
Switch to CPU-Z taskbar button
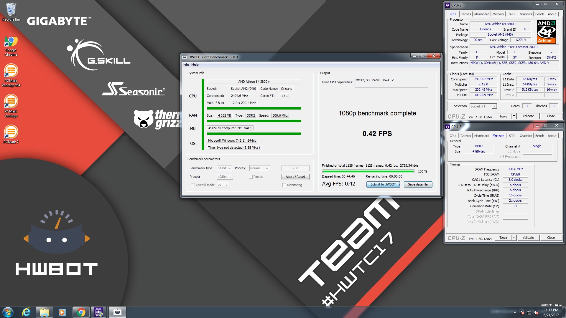(x=98, y=312)
